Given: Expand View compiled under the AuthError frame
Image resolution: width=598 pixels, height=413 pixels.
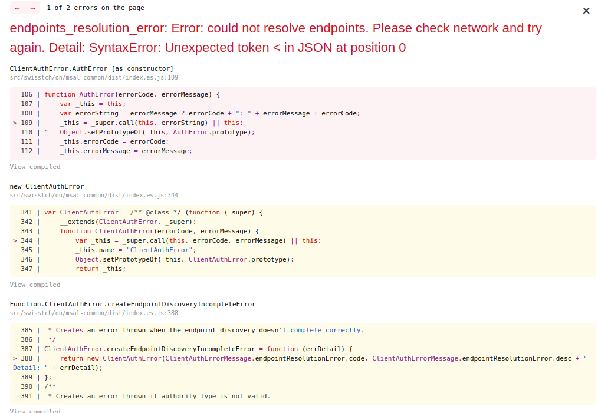Looking at the screenshot, I should (x=35, y=167).
